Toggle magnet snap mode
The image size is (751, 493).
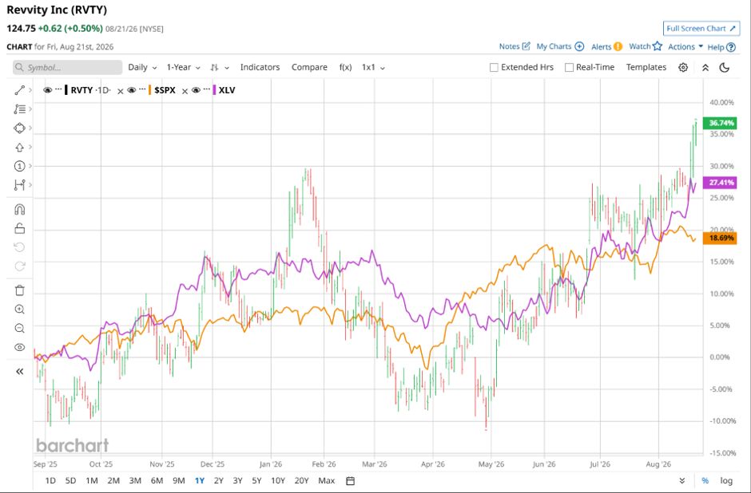click(19, 210)
